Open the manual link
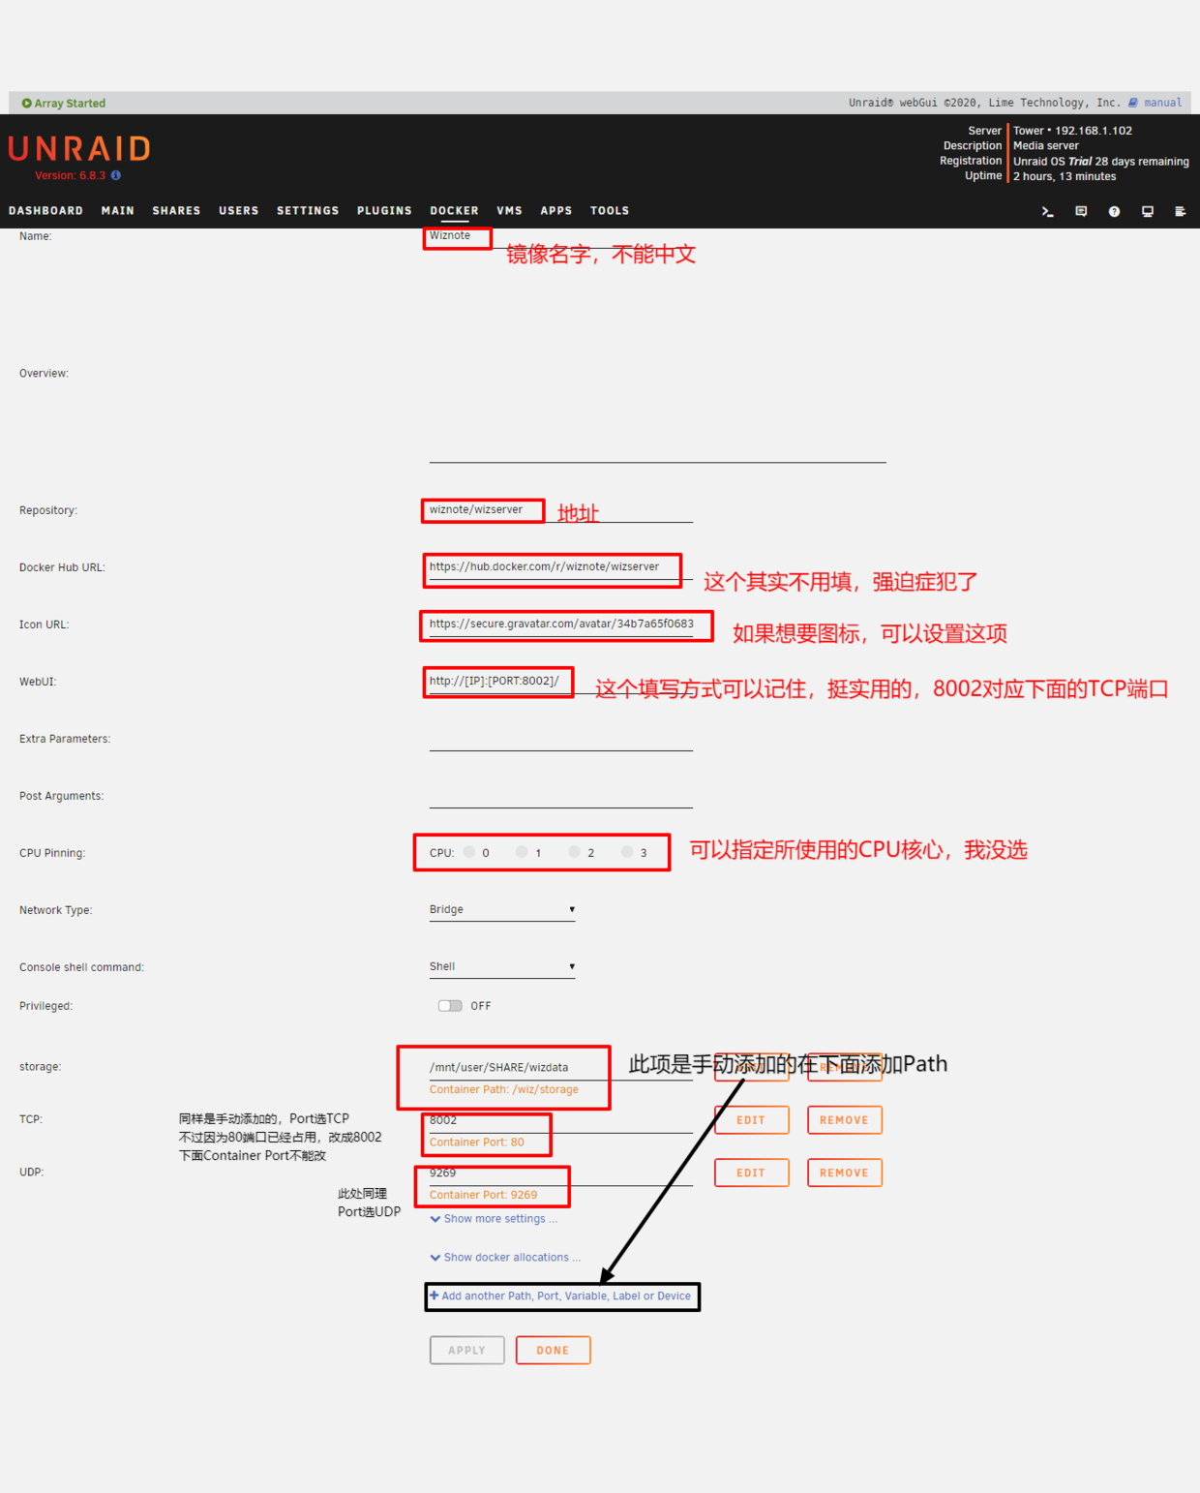The height and width of the screenshot is (1493, 1200). [x=1162, y=103]
